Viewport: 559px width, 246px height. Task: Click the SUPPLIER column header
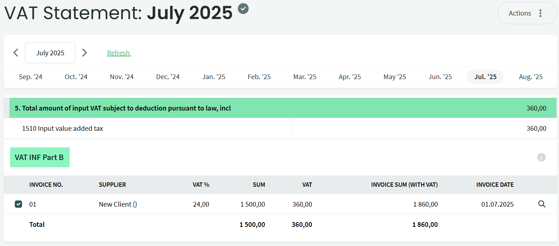point(112,185)
